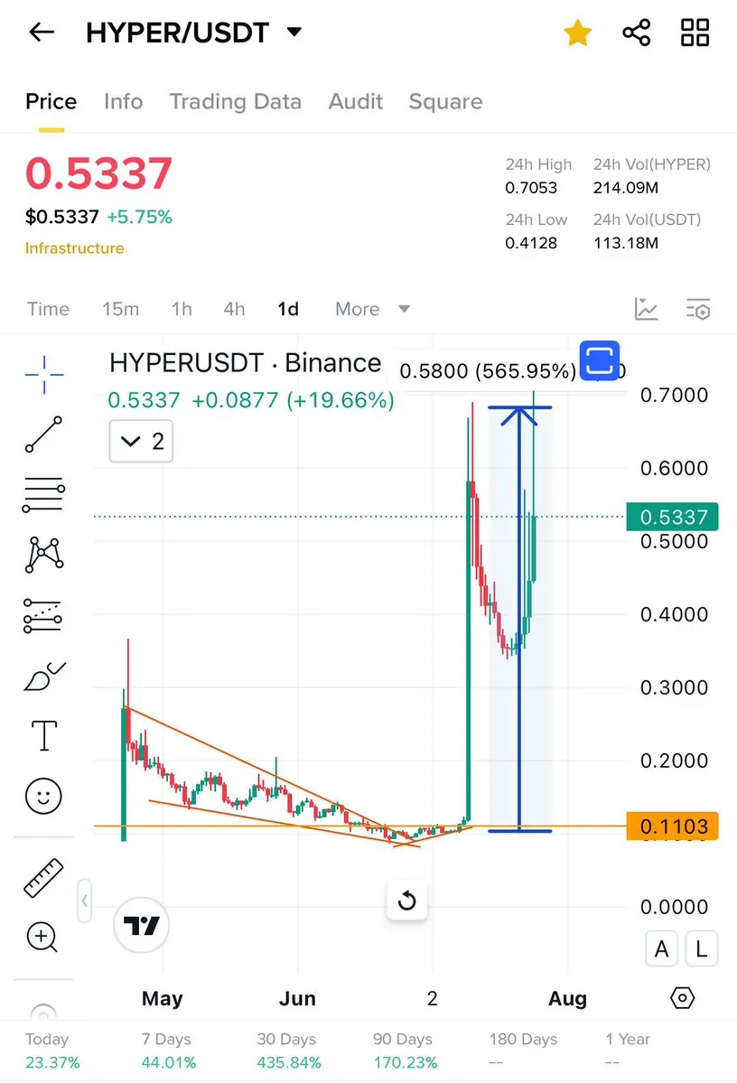737x1083 pixels.
Task: Toggle log scale L button
Action: (x=702, y=949)
